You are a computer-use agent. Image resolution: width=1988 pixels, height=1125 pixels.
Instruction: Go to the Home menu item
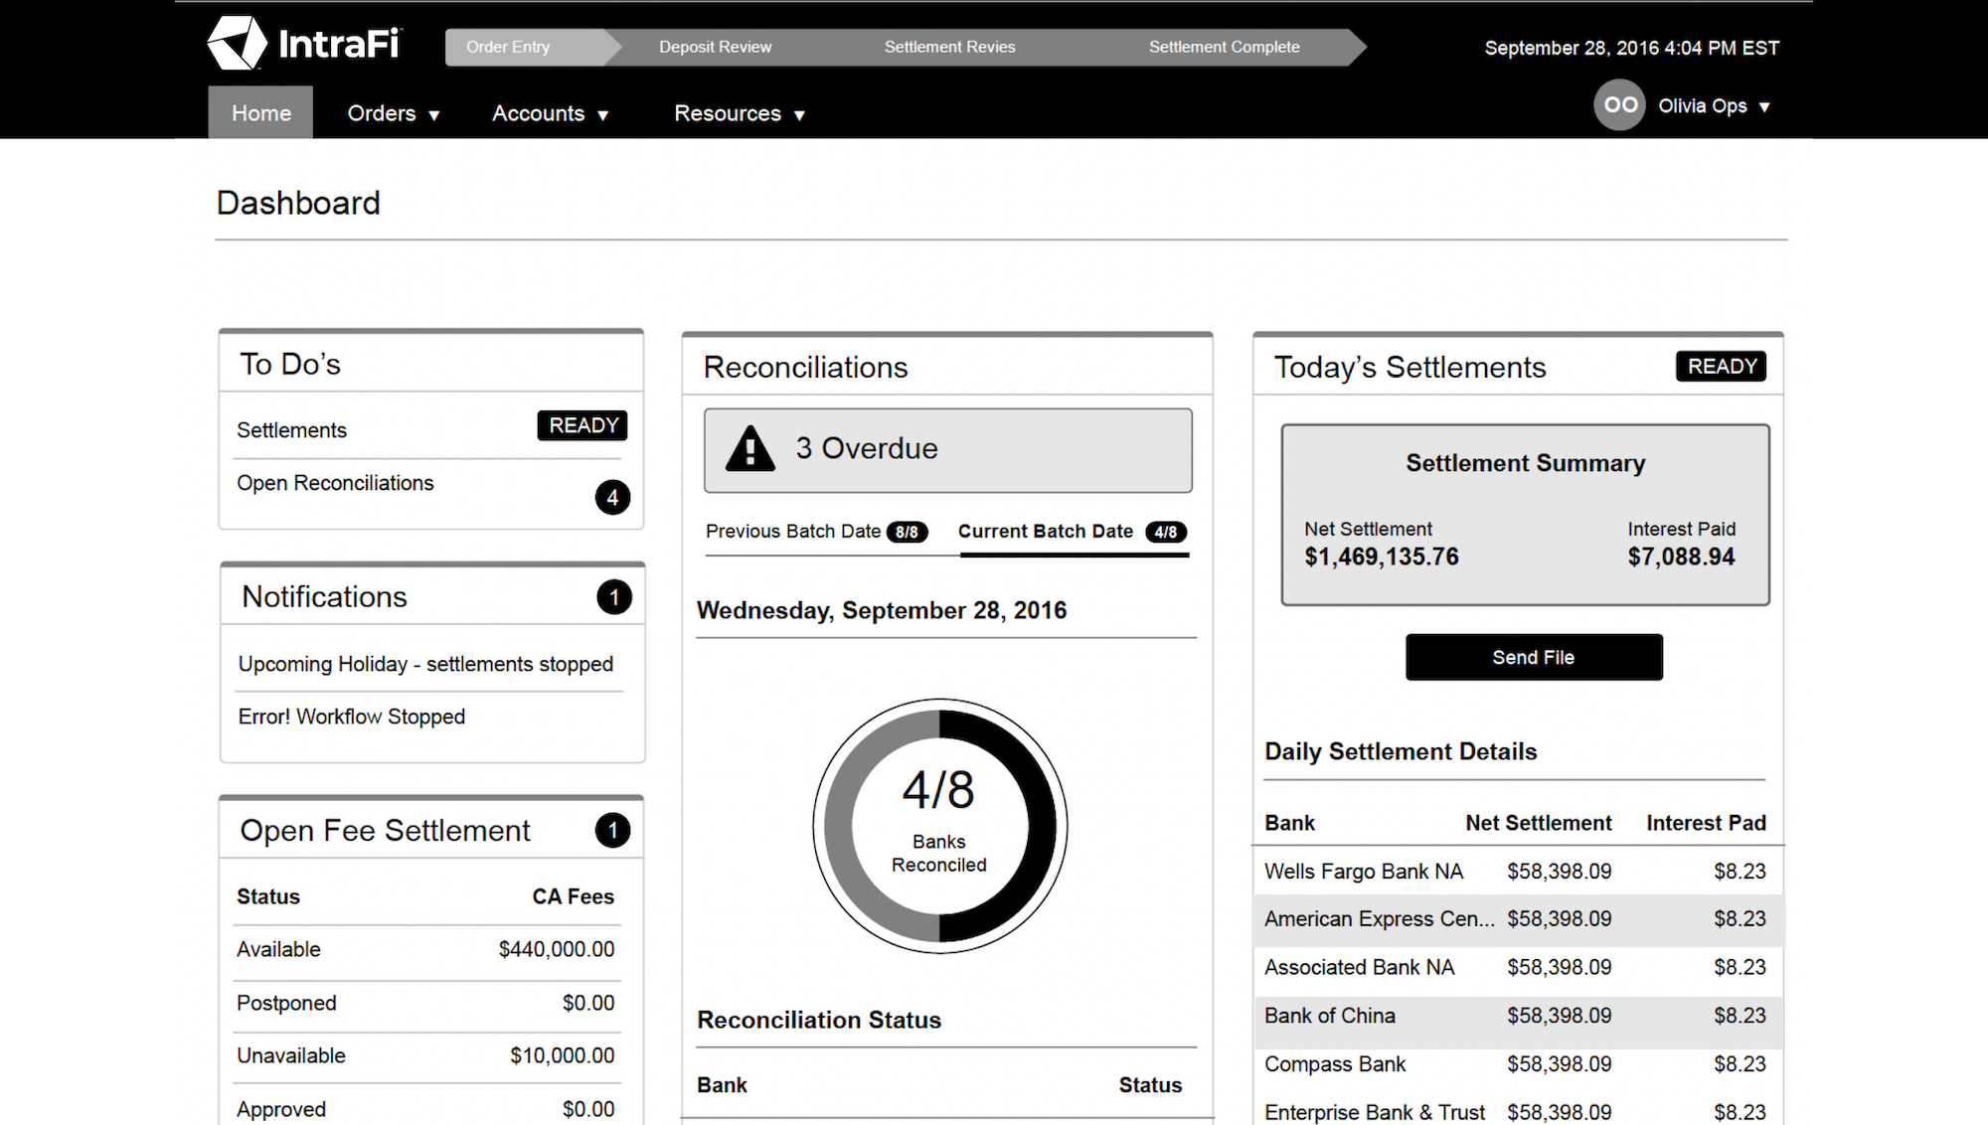(260, 112)
